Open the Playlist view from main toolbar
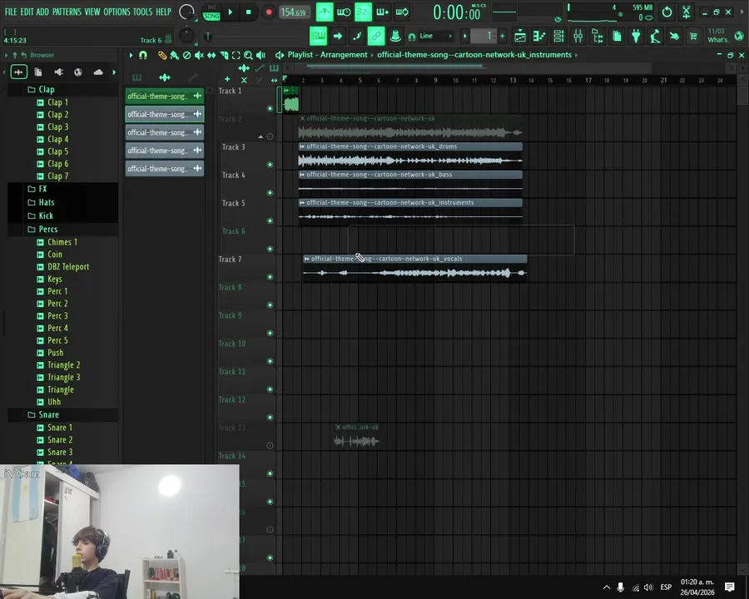 [x=519, y=36]
